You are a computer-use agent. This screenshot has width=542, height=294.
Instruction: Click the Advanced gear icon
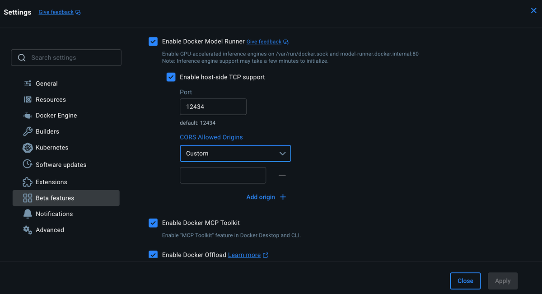point(28,230)
